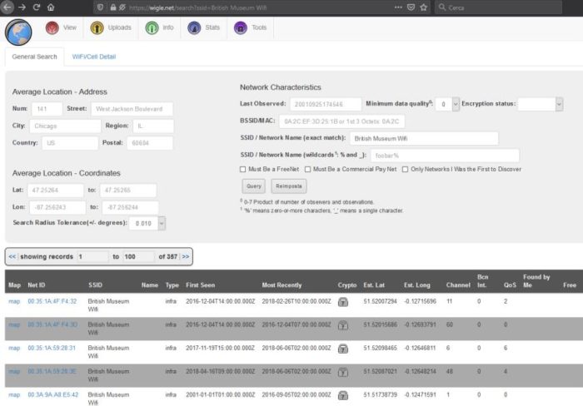Click the Postal input field
Screen dimensions: 583x406
click(150, 143)
